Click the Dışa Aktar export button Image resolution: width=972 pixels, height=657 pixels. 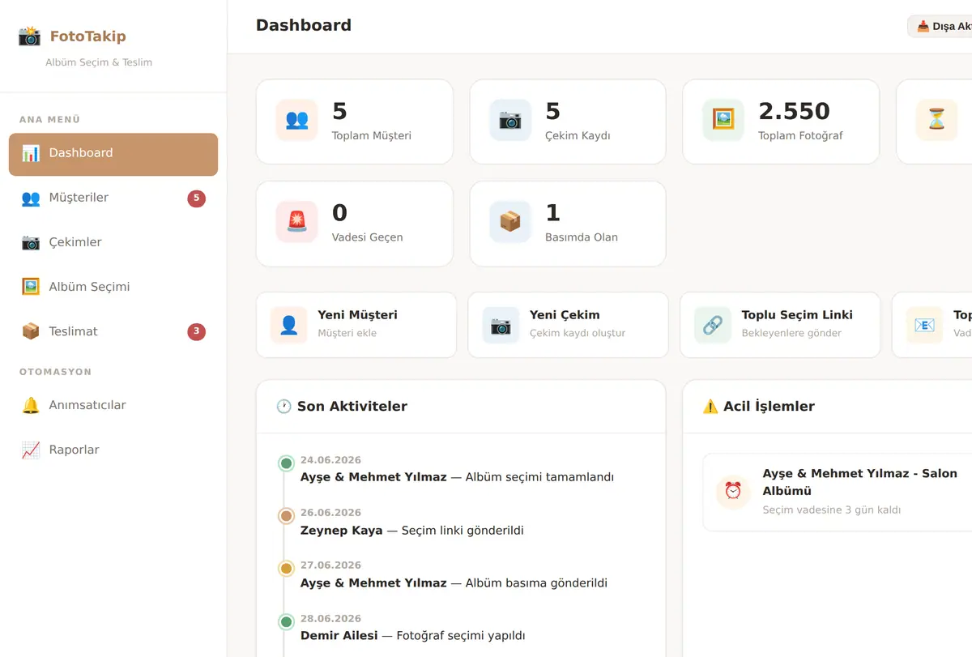point(940,26)
